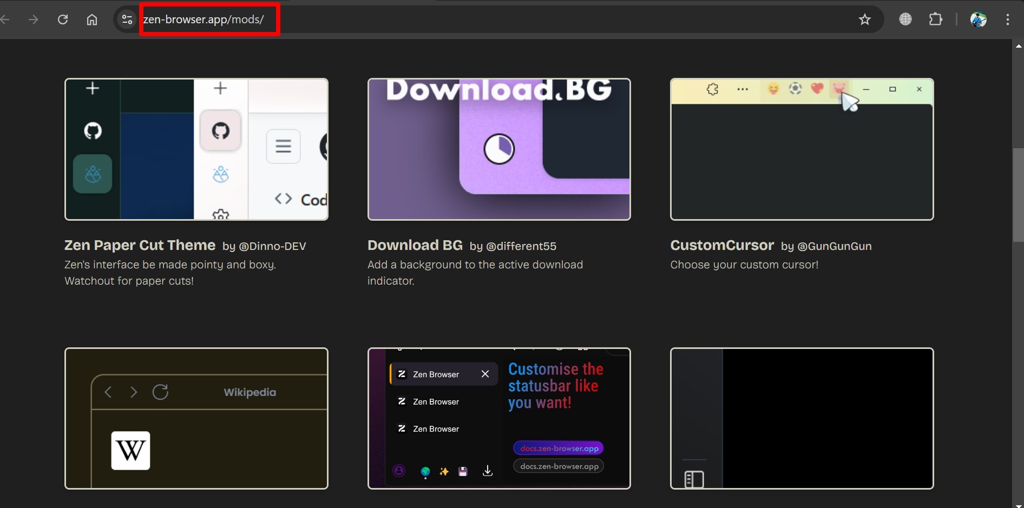
Task: Open the Download BG title link
Action: (x=415, y=245)
